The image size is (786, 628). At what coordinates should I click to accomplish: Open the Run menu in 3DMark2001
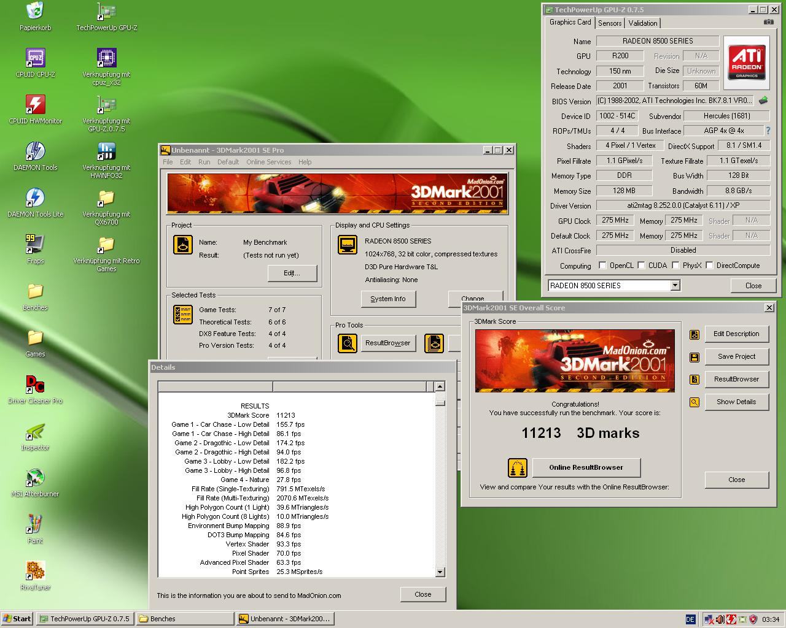click(x=204, y=162)
